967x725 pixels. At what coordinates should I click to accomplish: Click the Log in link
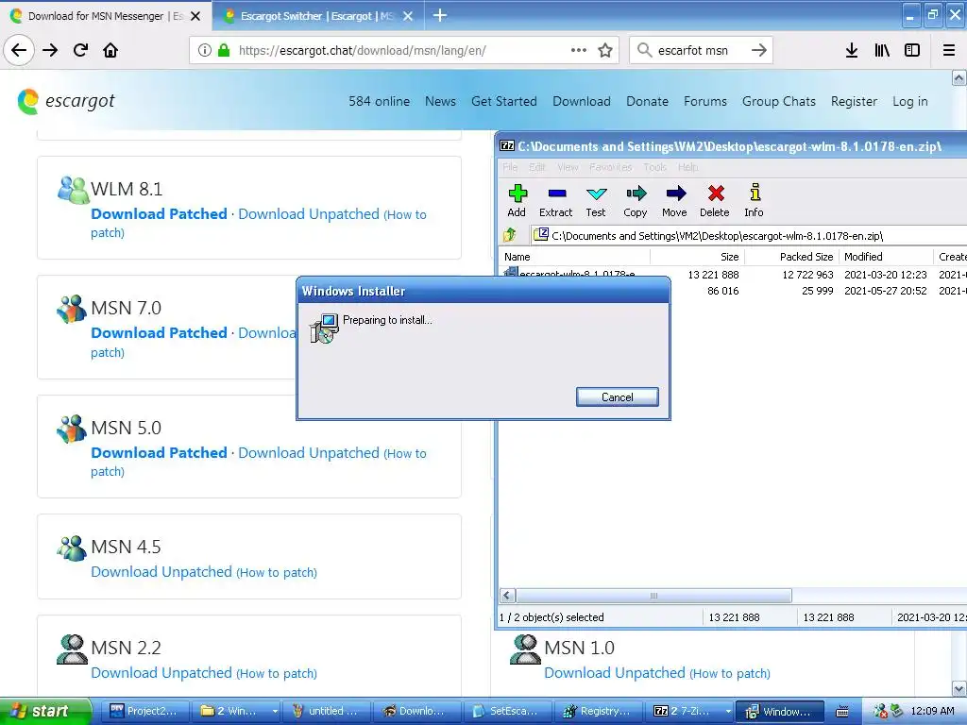909,101
